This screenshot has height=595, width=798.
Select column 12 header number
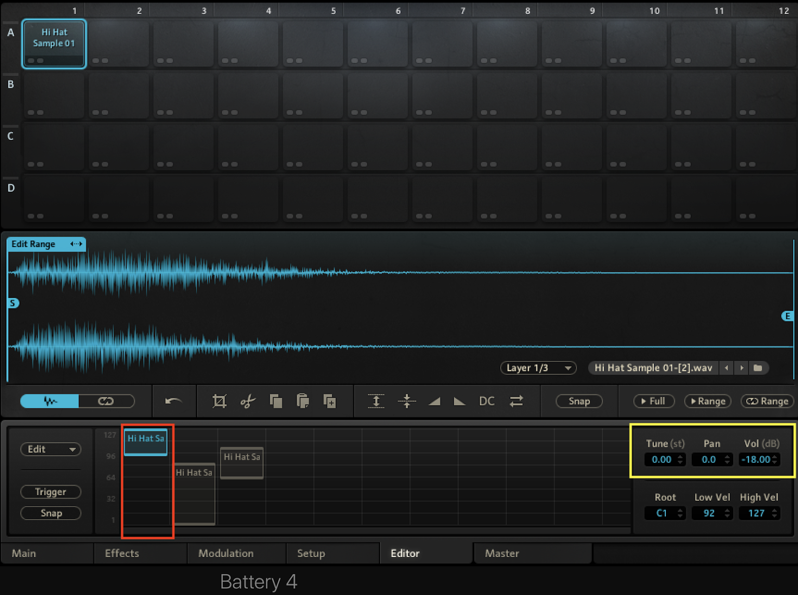pyautogui.click(x=784, y=10)
